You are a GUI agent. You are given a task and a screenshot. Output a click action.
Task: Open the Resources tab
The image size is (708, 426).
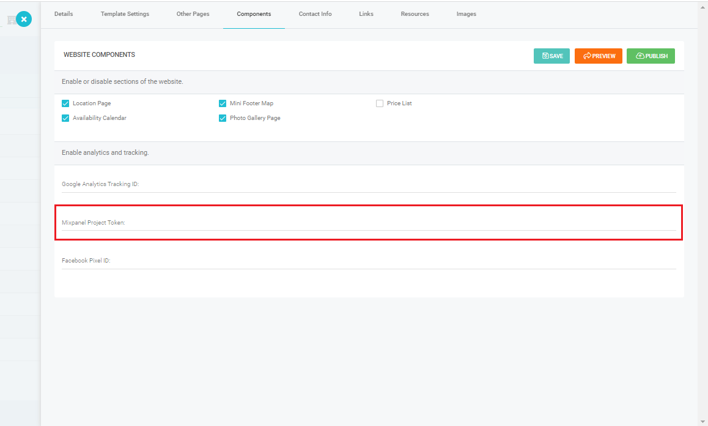(415, 14)
